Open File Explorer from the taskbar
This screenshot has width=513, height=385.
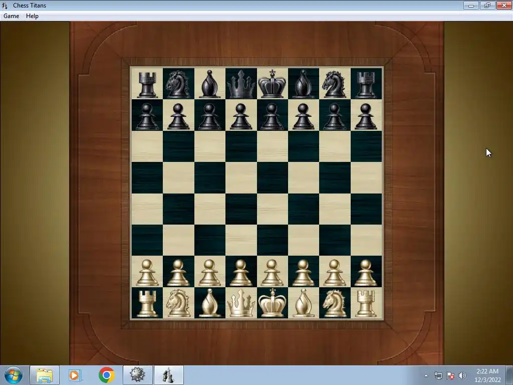tap(45, 375)
